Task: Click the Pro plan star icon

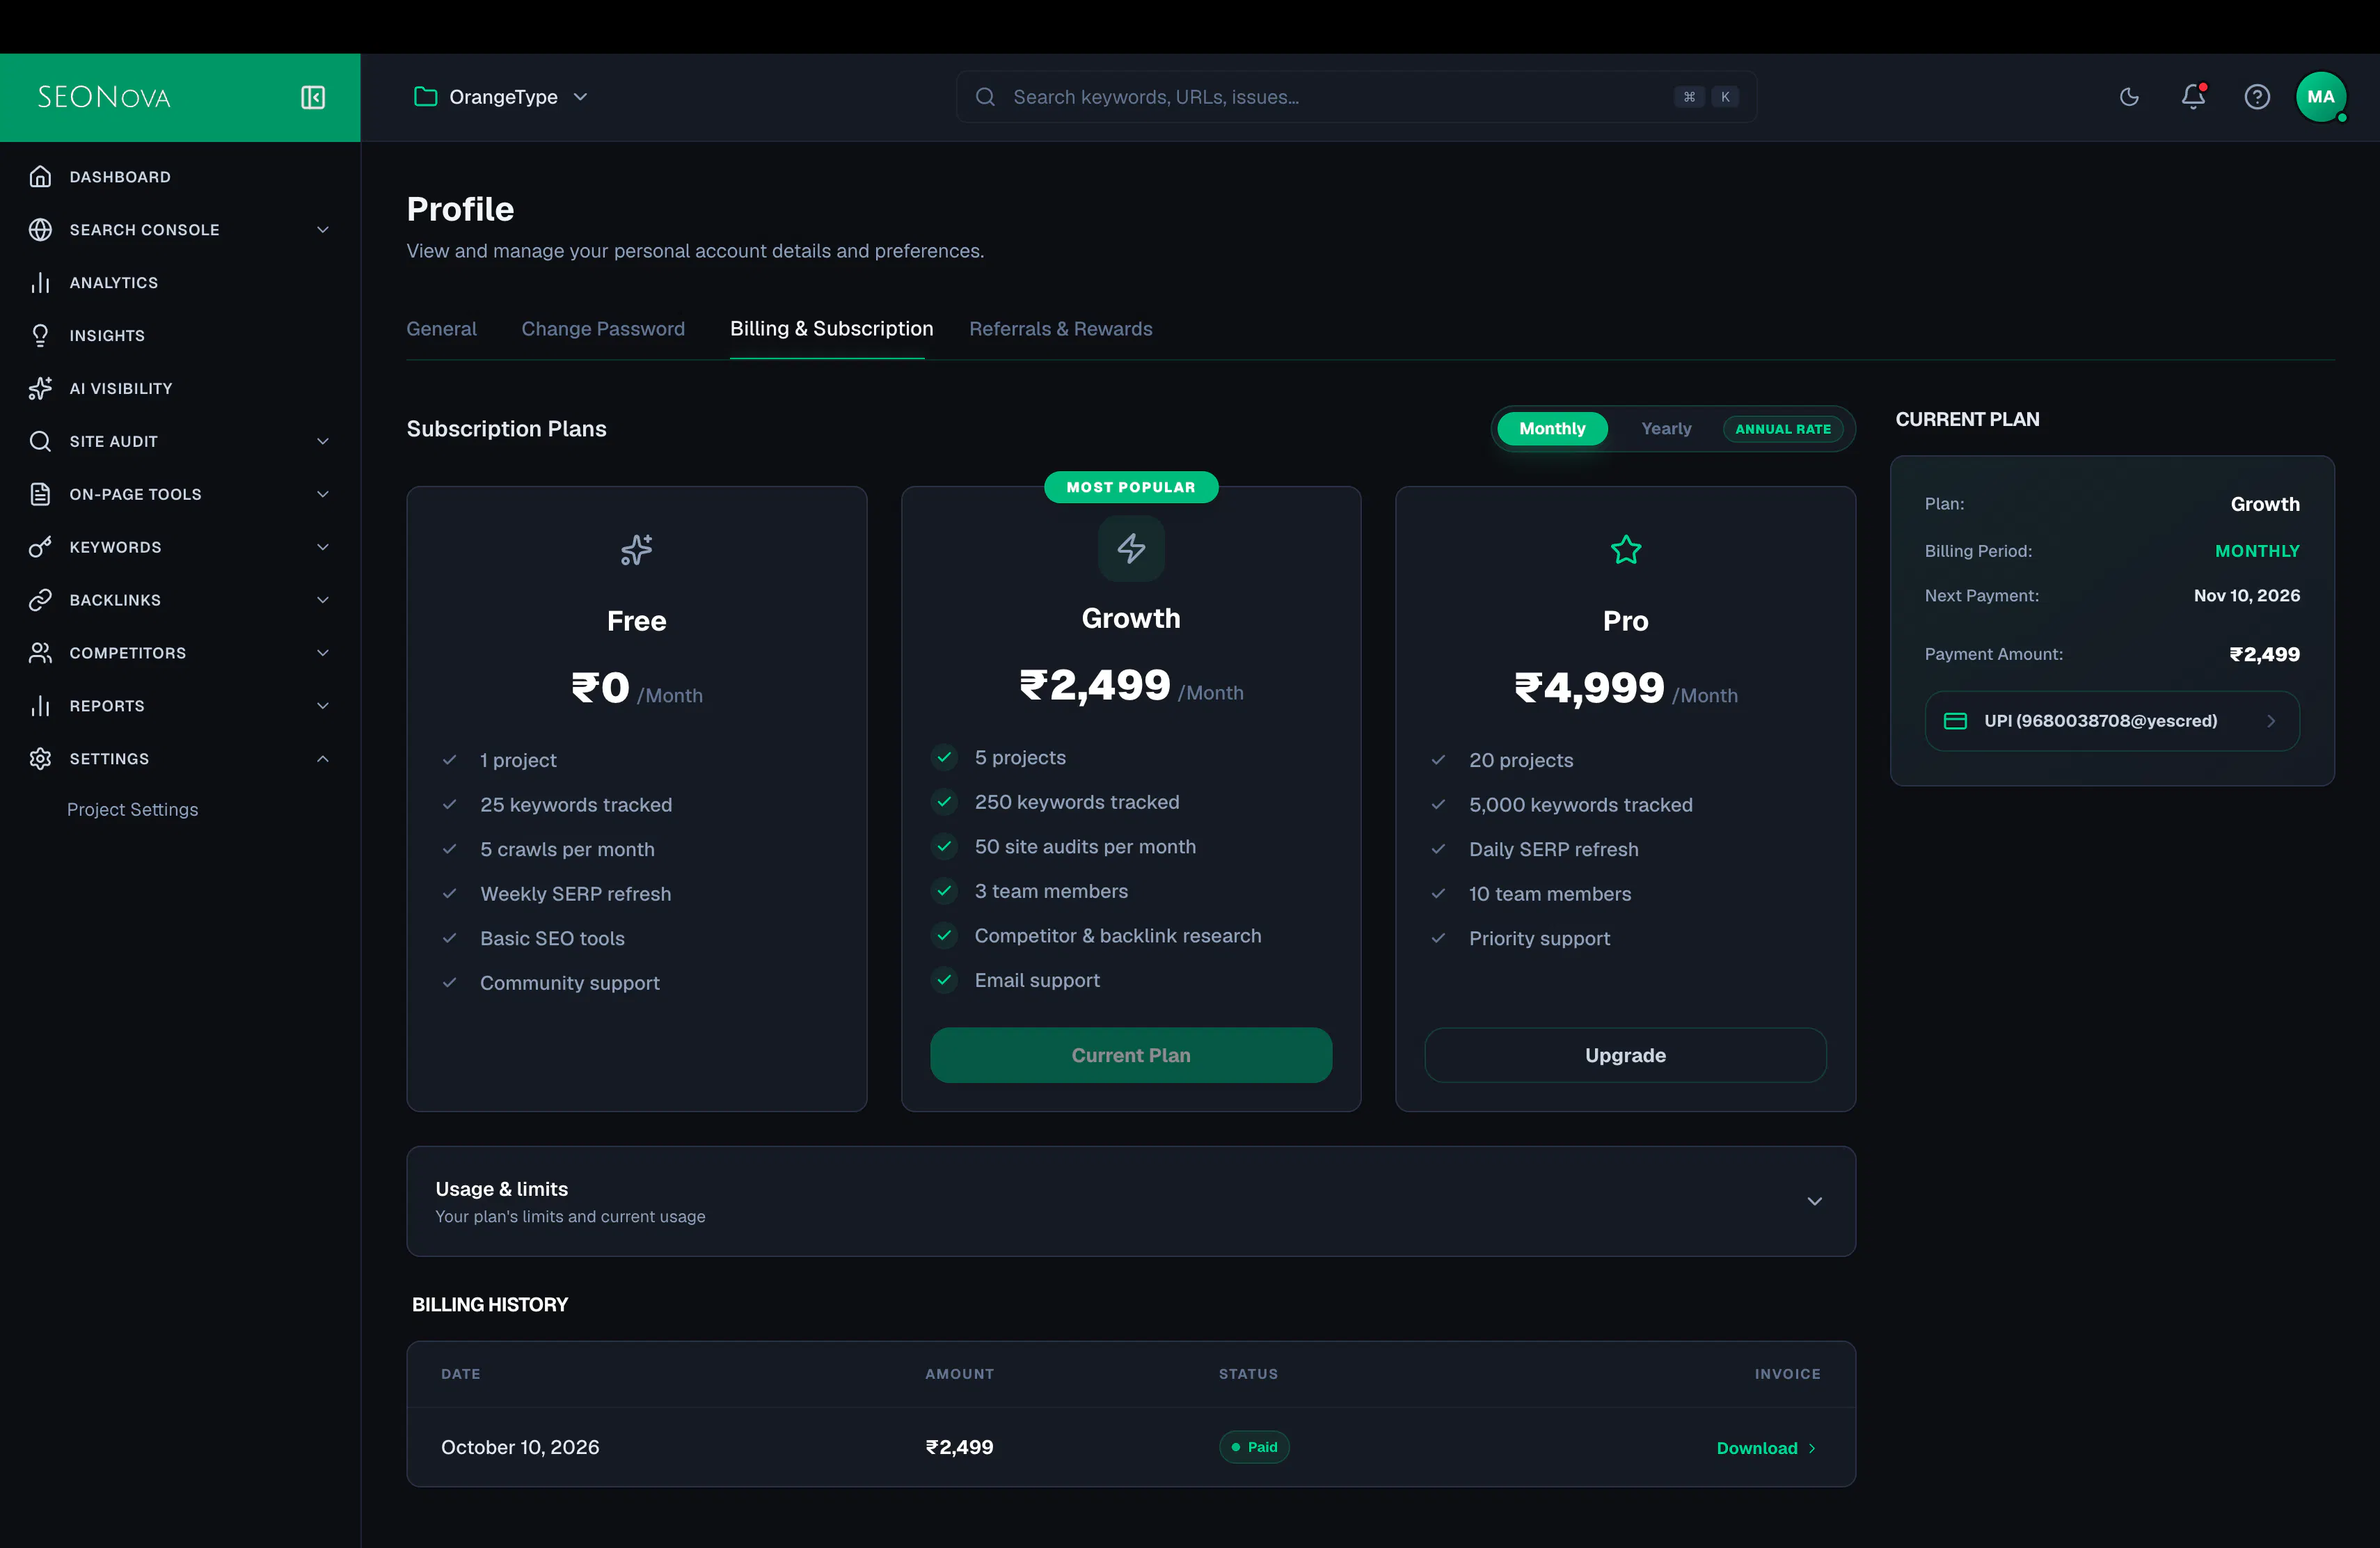Action: [1626, 549]
